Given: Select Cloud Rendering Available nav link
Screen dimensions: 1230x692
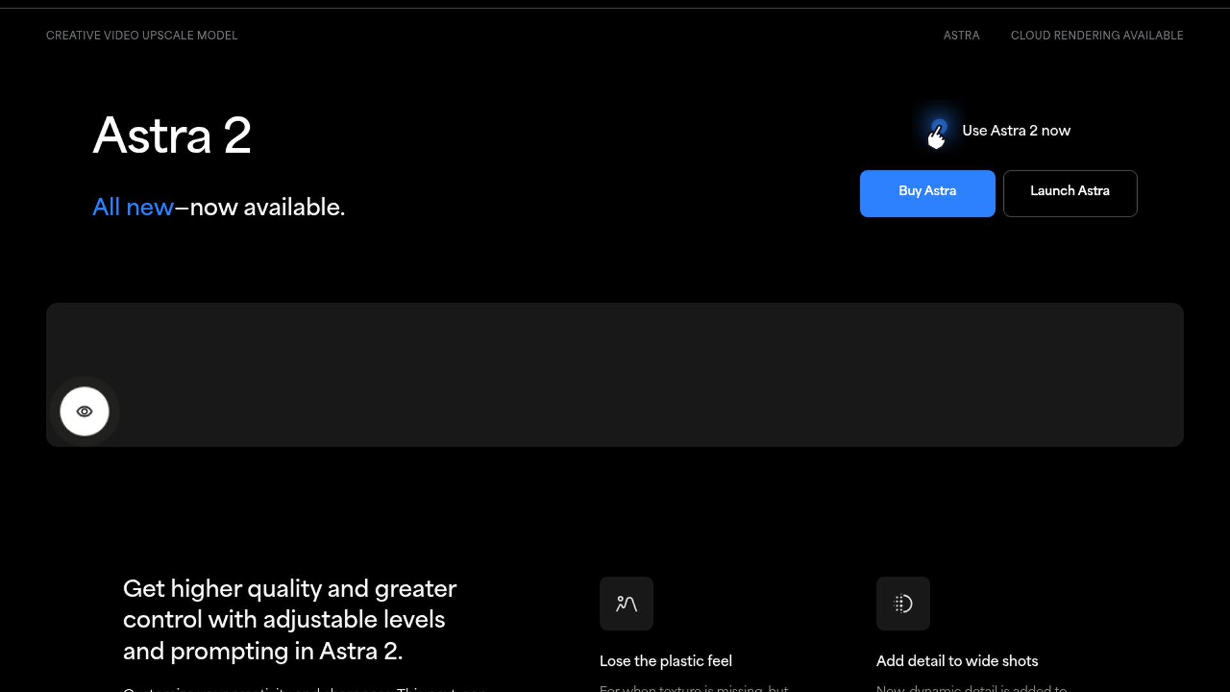Looking at the screenshot, I should (x=1097, y=35).
